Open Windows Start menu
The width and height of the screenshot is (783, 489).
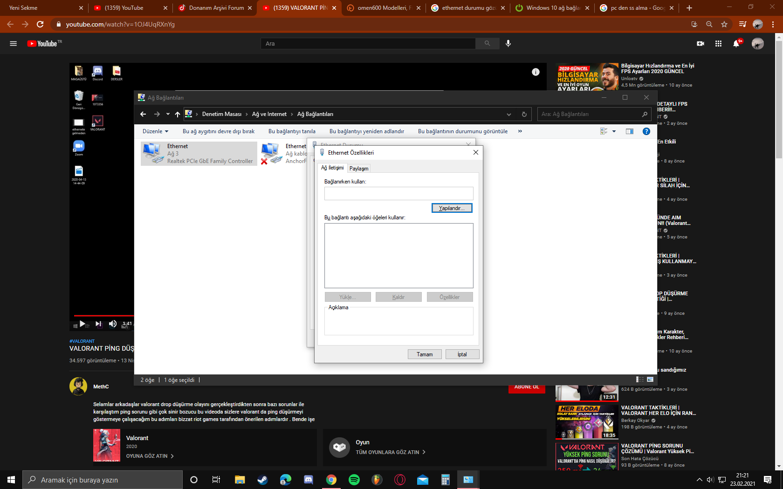(11, 480)
